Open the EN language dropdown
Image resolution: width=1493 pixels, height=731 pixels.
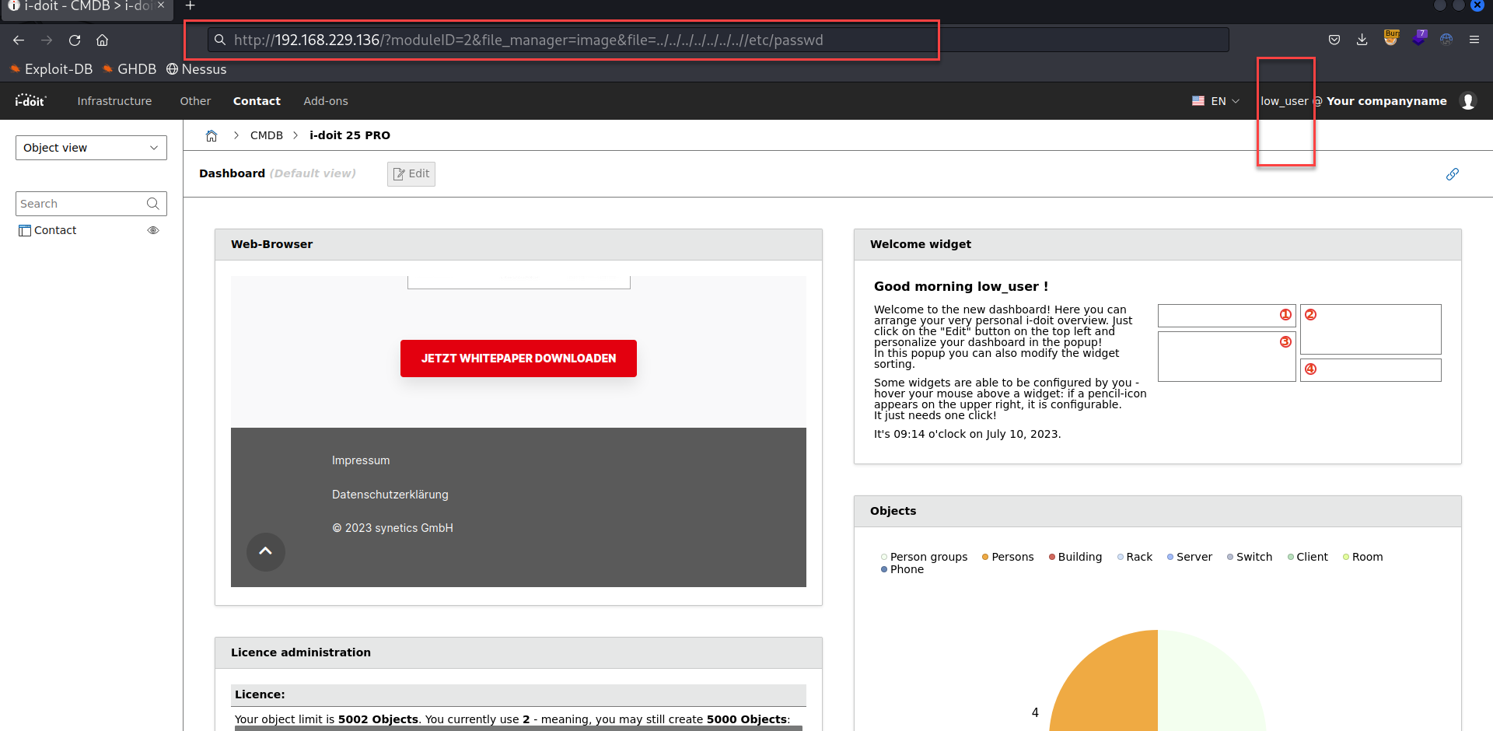[1216, 101]
